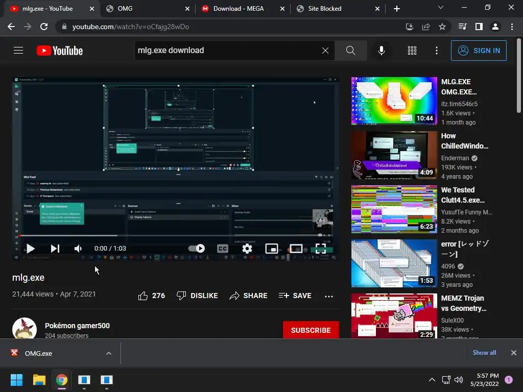This screenshot has width=523, height=392.
Task: Open MEMZ Trojan vs Geometry thumbnail
Action: [394, 316]
